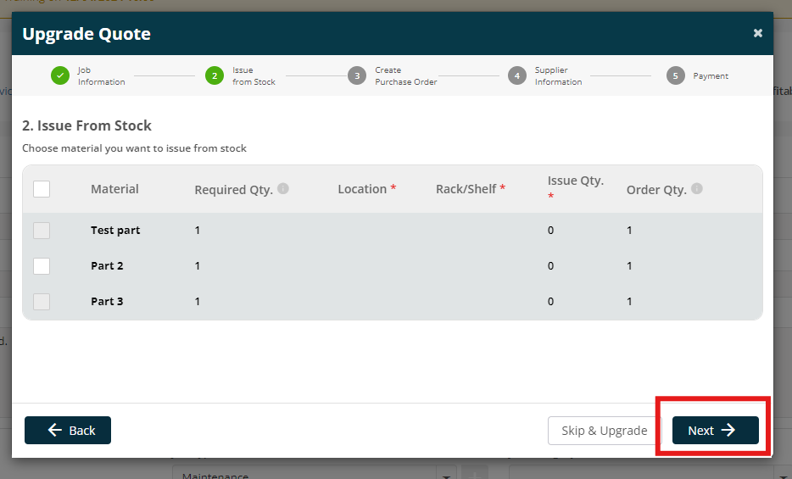792x479 pixels.
Task: Click the Order Qty. info icon
Action: click(696, 188)
